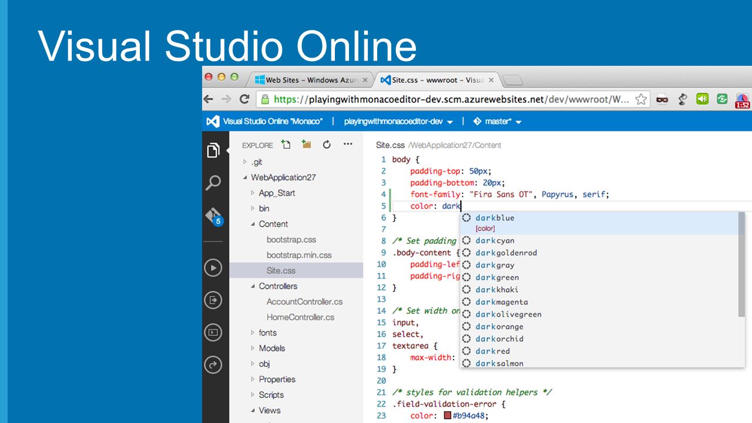Click the browser address bar URL
Screen dimensions: 752x423
451,99
